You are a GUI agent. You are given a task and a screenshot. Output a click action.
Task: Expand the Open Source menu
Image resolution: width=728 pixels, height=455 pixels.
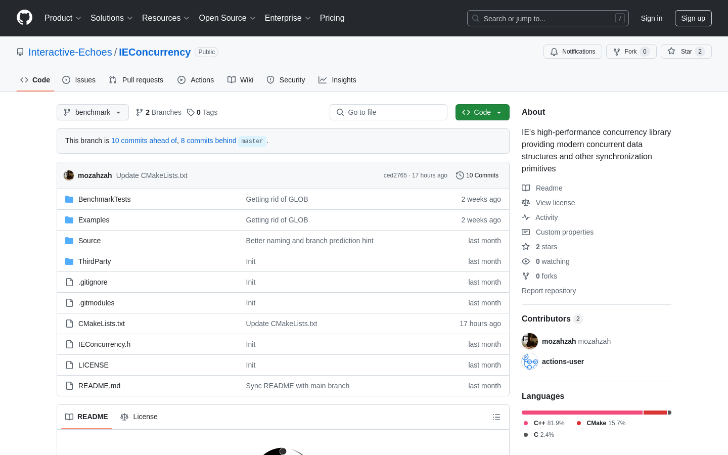point(227,18)
